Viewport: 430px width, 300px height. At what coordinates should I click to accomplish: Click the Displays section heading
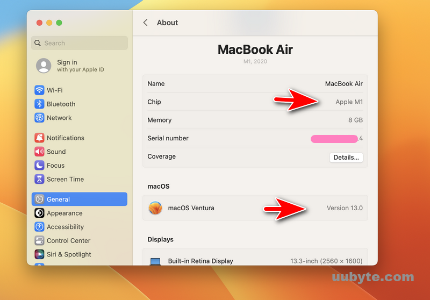pyautogui.click(x=160, y=239)
